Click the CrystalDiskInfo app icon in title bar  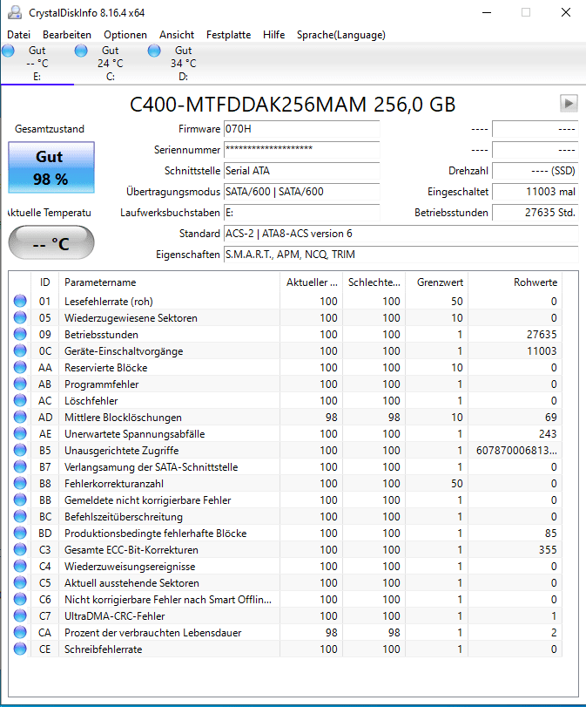pyautogui.click(x=15, y=12)
